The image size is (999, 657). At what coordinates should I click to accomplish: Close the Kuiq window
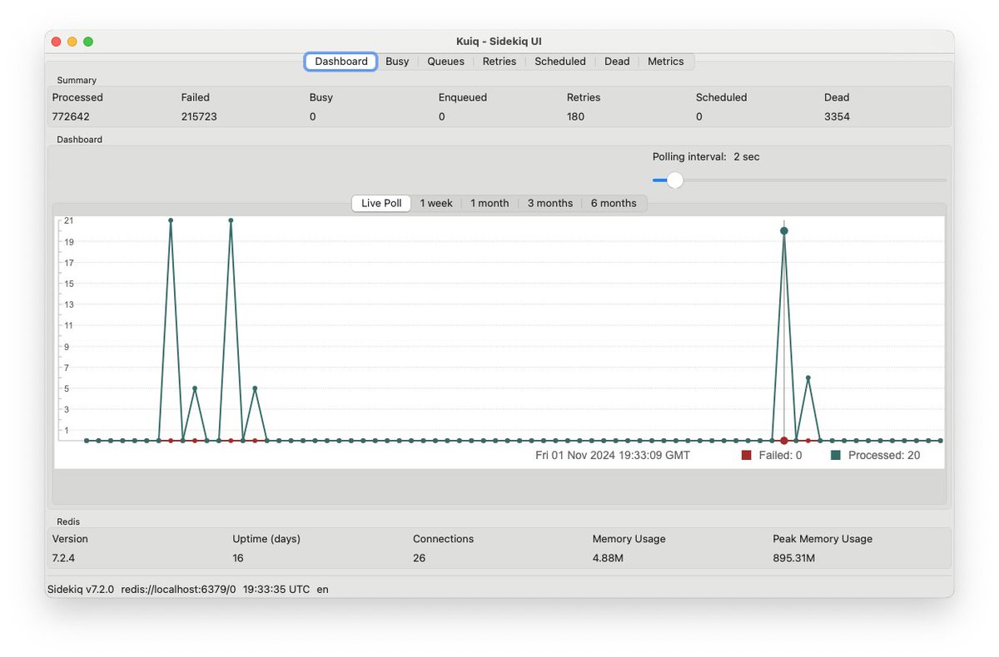click(x=57, y=42)
